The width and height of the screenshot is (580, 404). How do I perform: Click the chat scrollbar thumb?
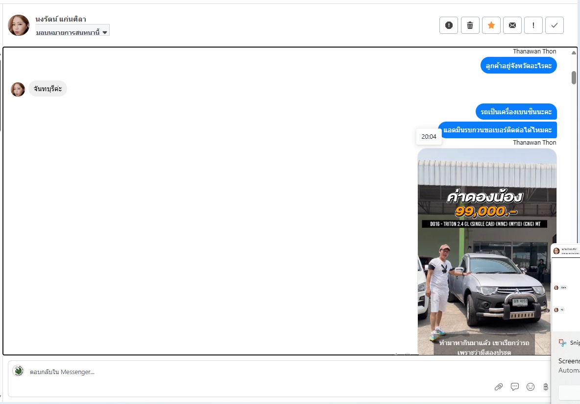(x=574, y=77)
